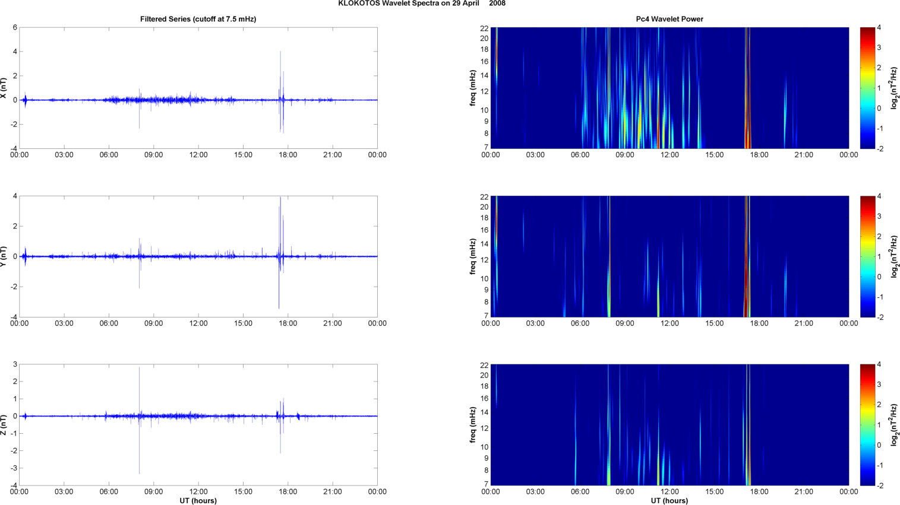This screenshot has width=900, height=505.
Task: Select the X (nT) axis label
Action: pos(4,88)
